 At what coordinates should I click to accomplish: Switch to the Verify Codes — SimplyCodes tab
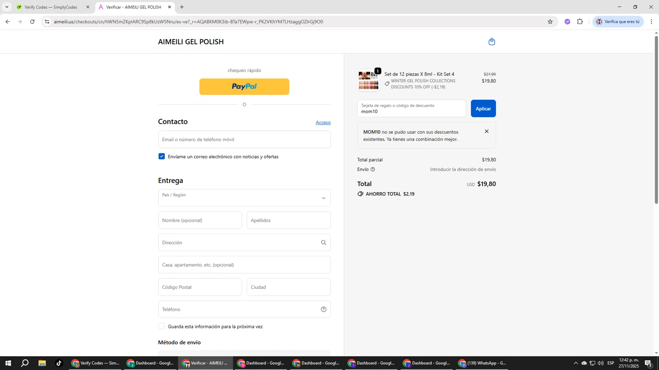point(53,7)
